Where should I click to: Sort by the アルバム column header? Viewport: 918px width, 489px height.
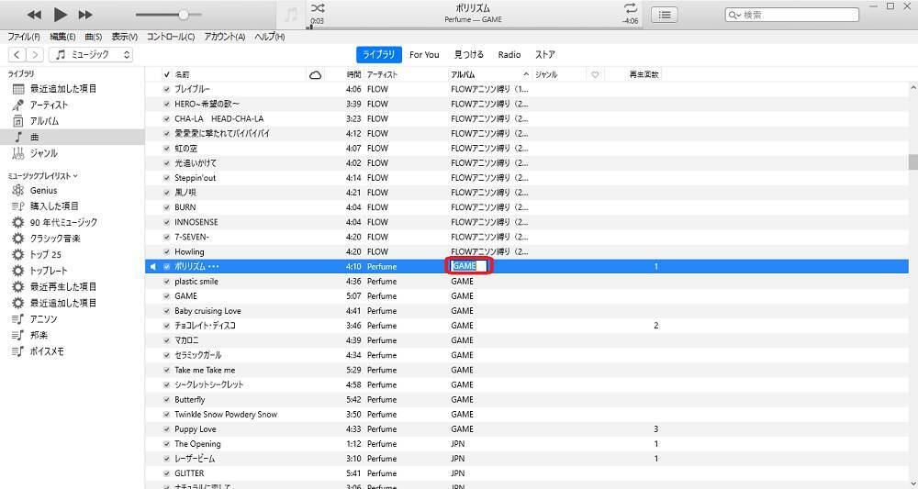click(x=487, y=74)
